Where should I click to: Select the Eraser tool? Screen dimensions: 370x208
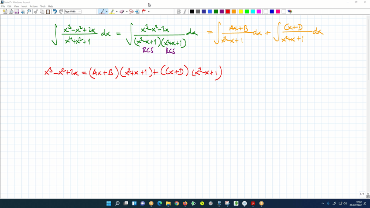(122, 12)
